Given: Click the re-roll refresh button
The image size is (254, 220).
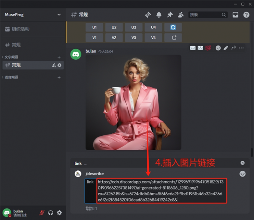Looking at the screenshot, I should 173,27.
